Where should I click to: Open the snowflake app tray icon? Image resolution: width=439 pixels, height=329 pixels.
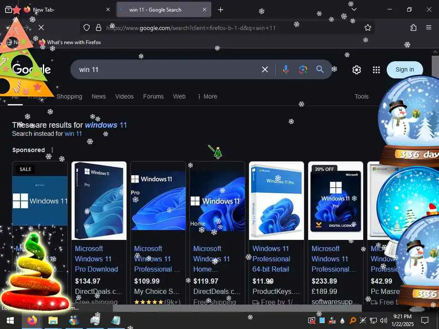[363, 320]
